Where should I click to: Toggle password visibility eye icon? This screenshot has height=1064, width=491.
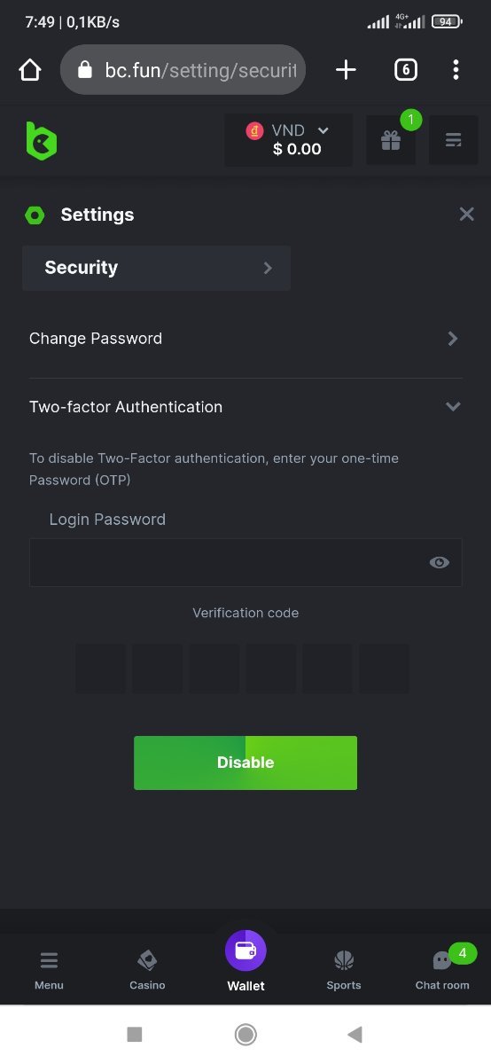click(x=439, y=562)
